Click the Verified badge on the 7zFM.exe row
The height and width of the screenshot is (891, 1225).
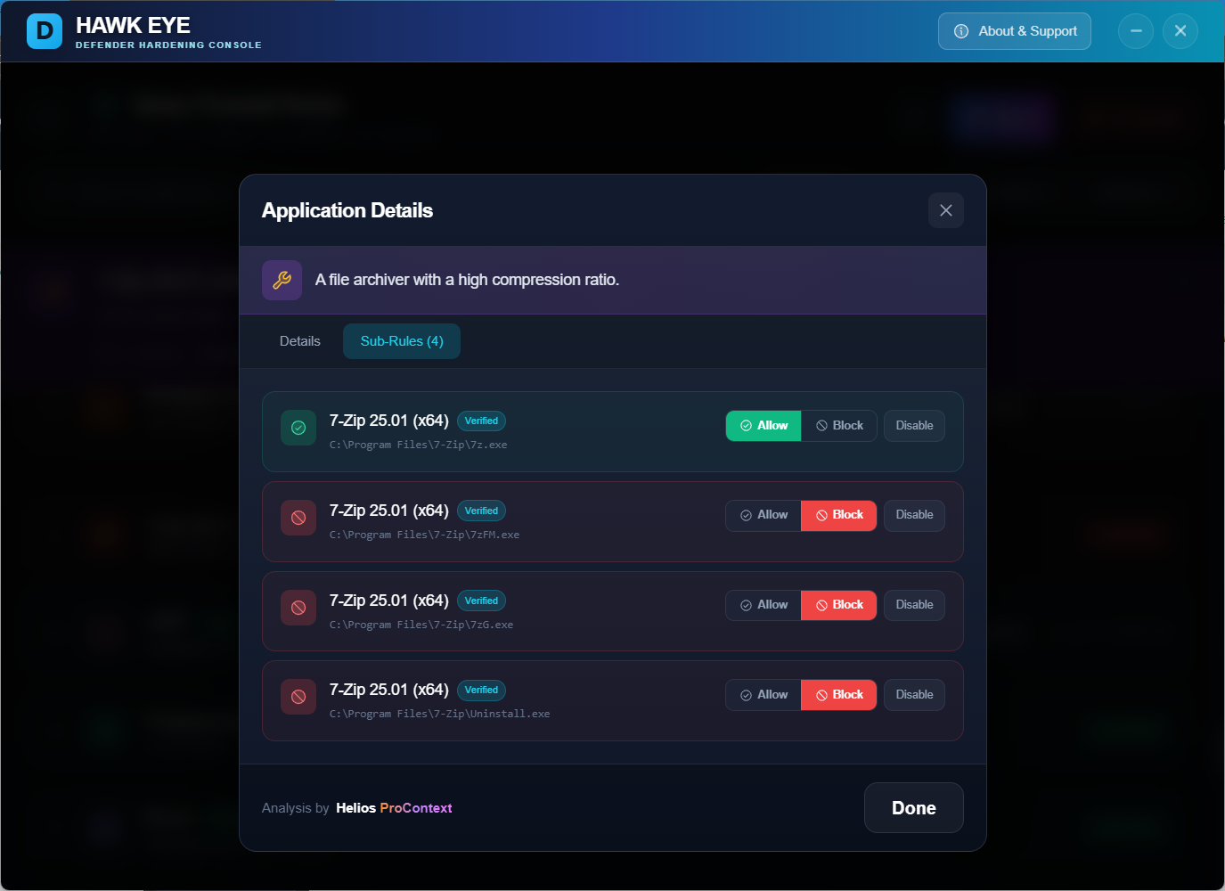(x=481, y=511)
